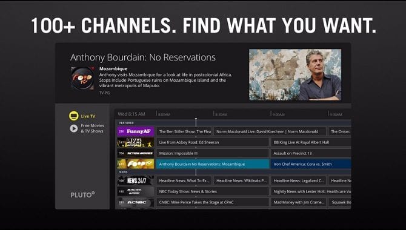
Task: Click the Food TV logo in show details
Action: [82, 78]
